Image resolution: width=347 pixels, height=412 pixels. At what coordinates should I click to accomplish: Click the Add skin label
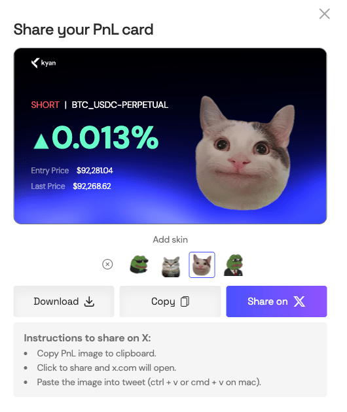170,239
